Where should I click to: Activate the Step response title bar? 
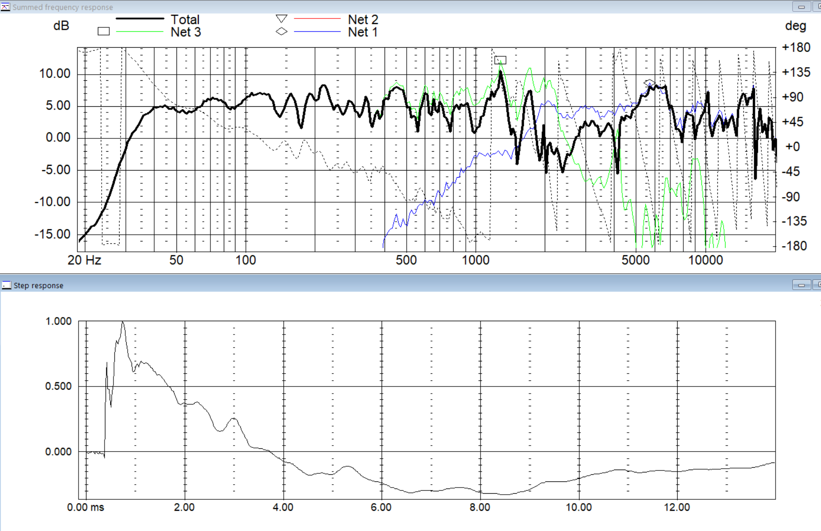(378, 285)
